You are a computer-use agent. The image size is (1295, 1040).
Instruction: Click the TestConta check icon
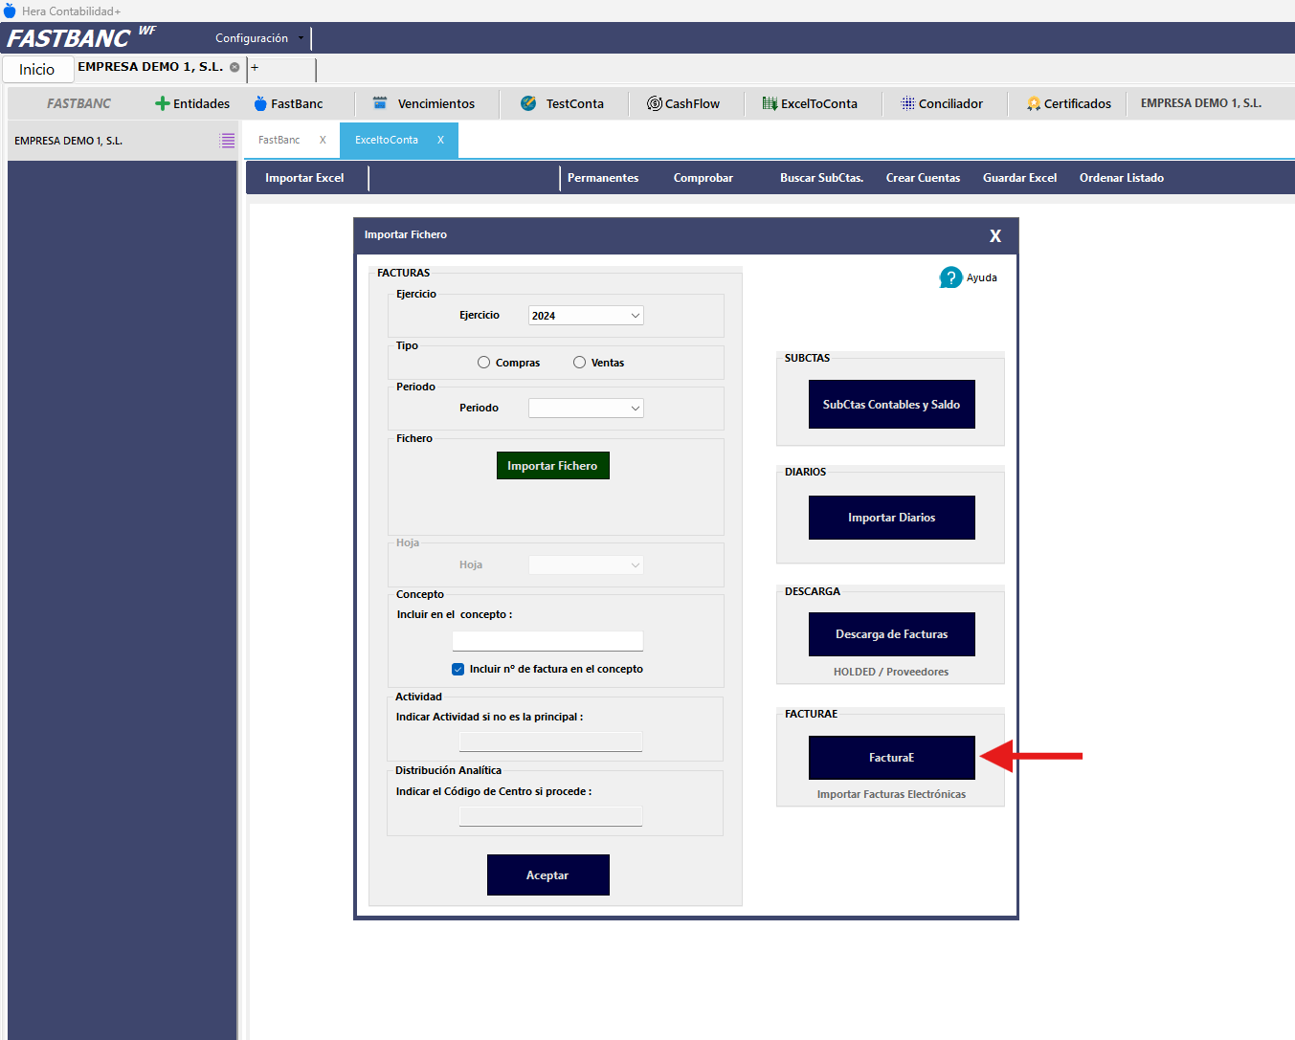(x=528, y=103)
